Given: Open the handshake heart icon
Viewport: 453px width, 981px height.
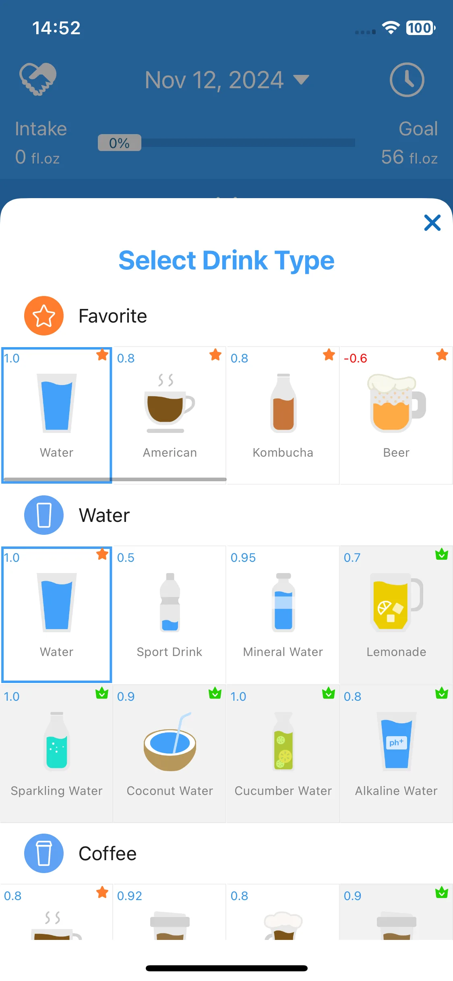Looking at the screenshot, I should point(38,79).
